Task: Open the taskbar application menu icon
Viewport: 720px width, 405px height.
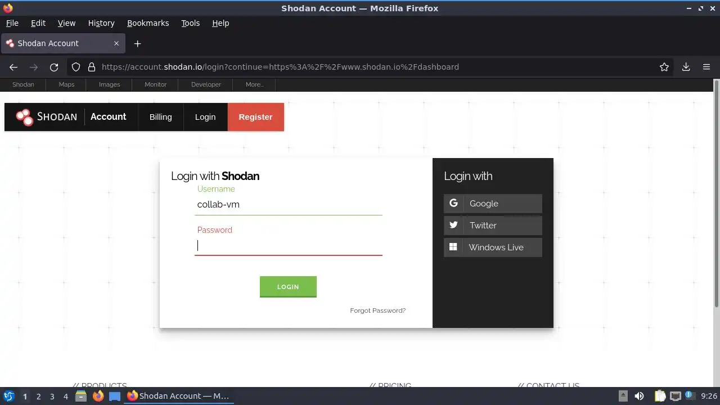Action: (8, 396)
